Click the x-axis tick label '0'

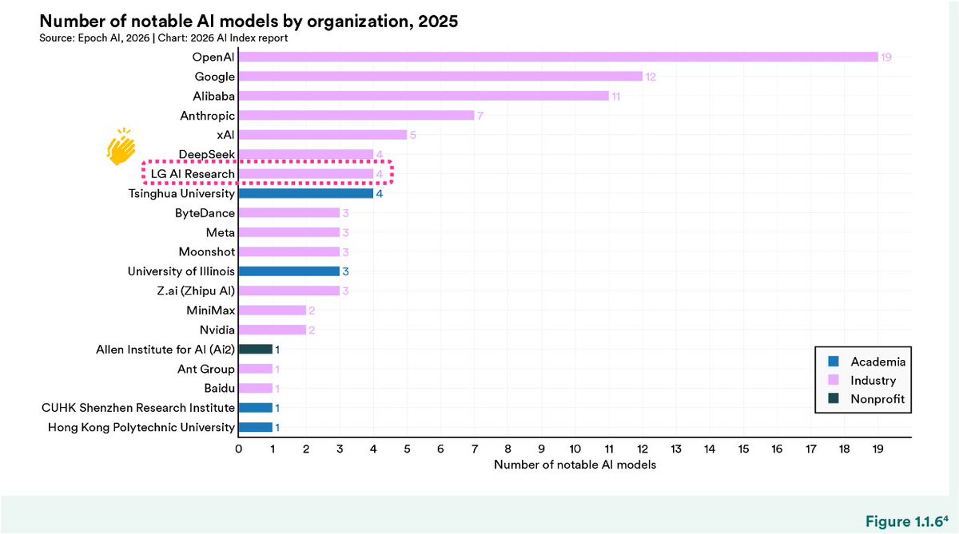coord(239,449)
